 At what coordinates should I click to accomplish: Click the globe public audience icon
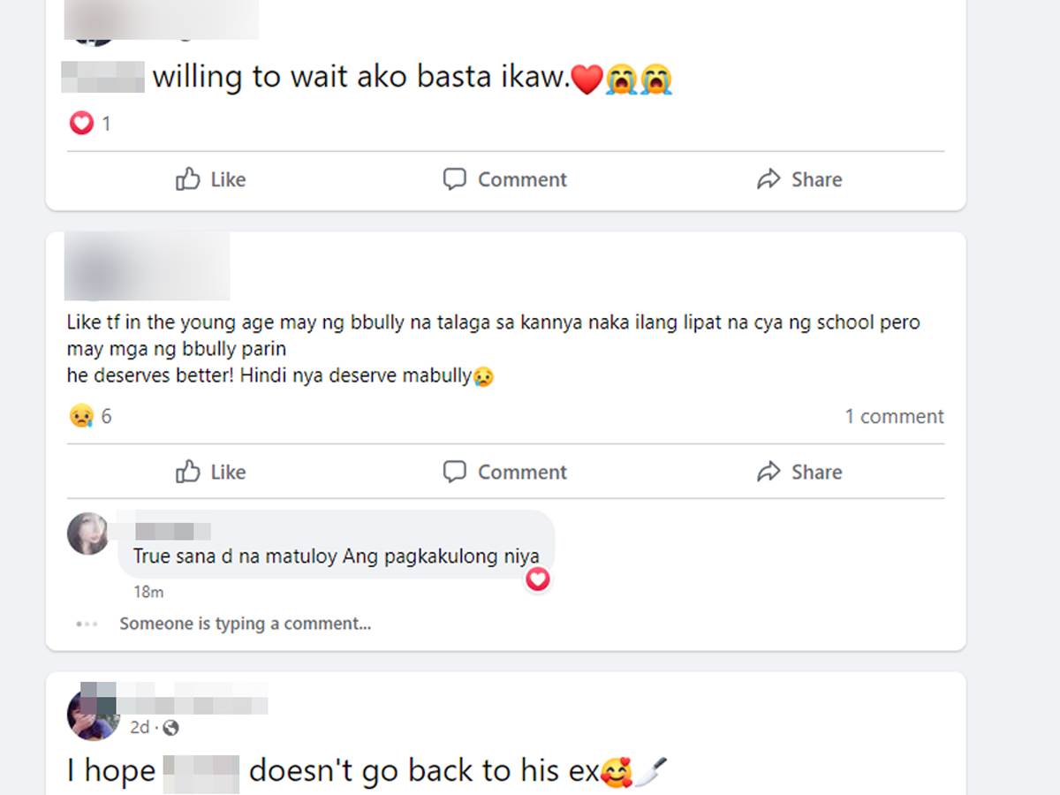tap(170, 728)
